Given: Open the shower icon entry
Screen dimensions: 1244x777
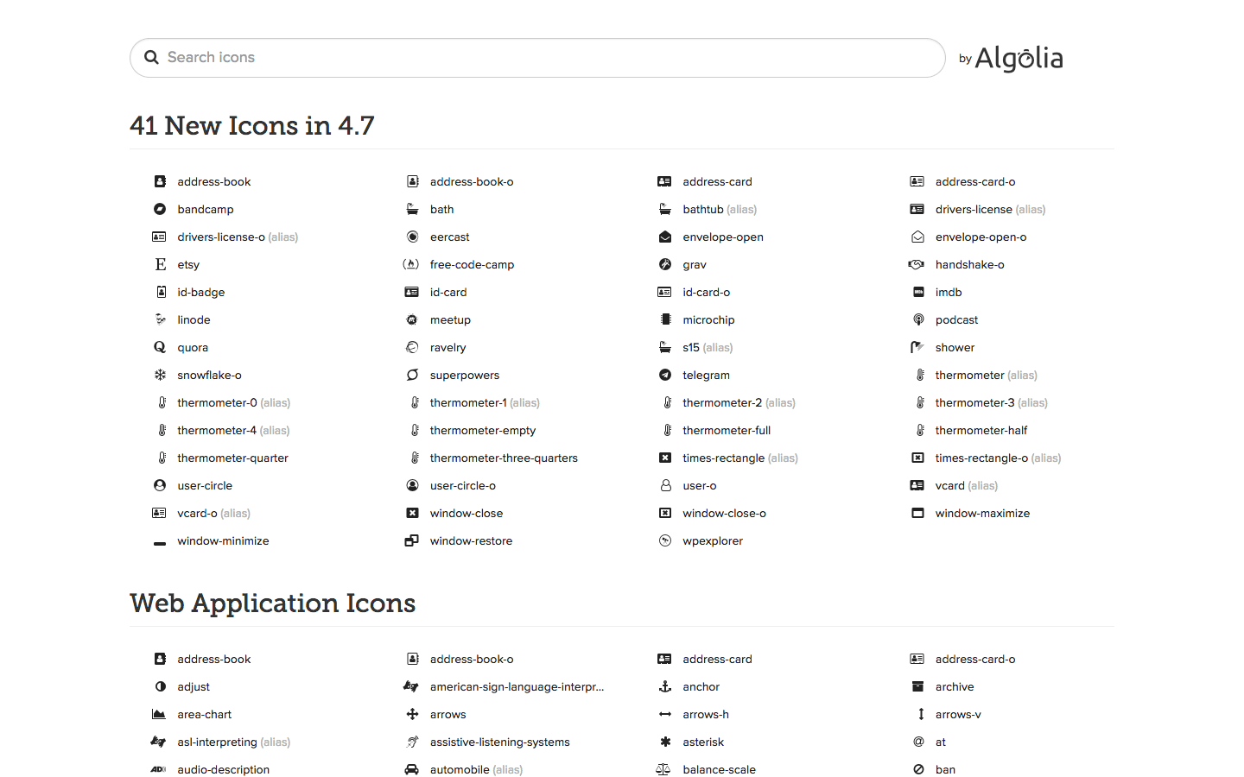Looking at the screenshot, I should point(955,347).
